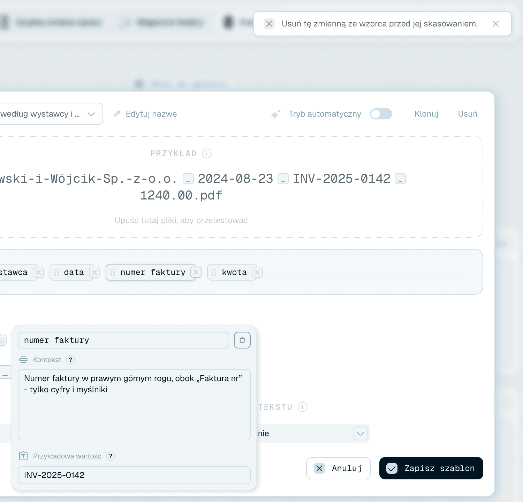Click the drag handle on 'data' chip

[56, 272]
